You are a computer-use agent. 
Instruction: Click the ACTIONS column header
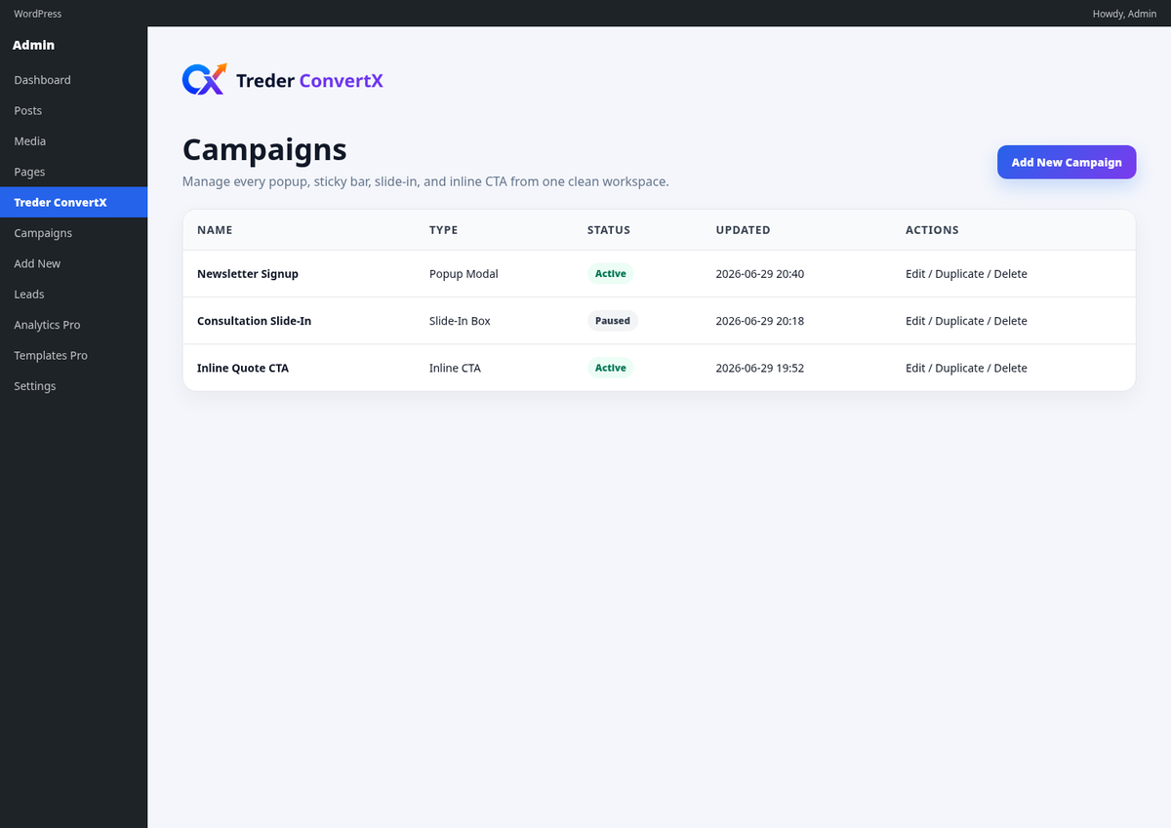coord(932,230)
